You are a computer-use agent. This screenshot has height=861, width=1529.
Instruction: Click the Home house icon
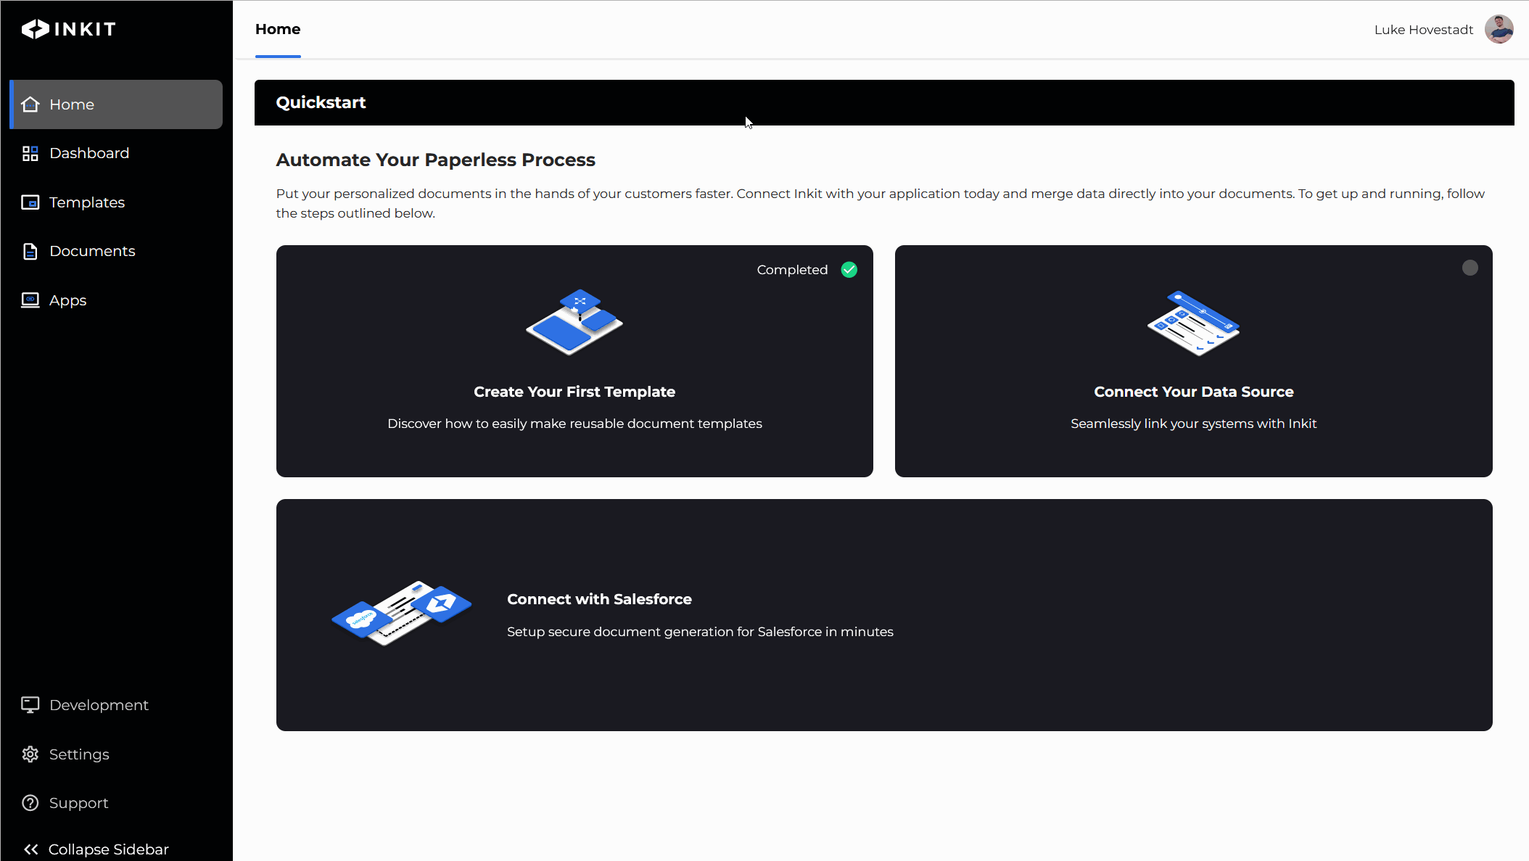pos(30,104)
